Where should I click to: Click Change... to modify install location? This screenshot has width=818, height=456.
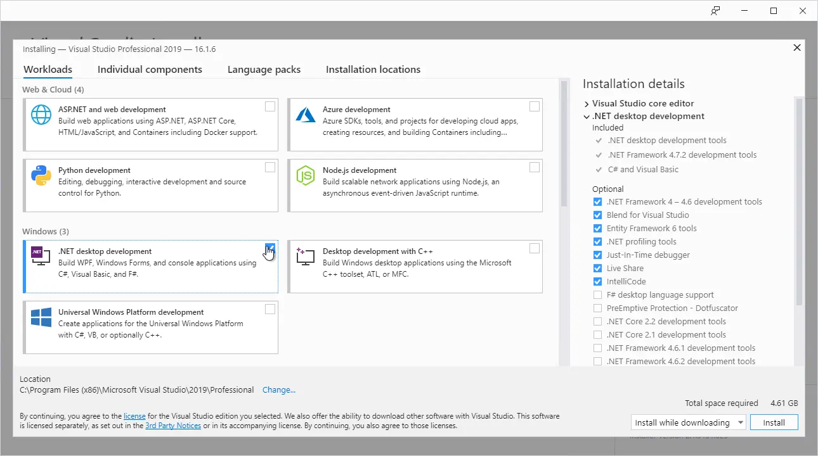pyautogui.click(x=279, y=390)
